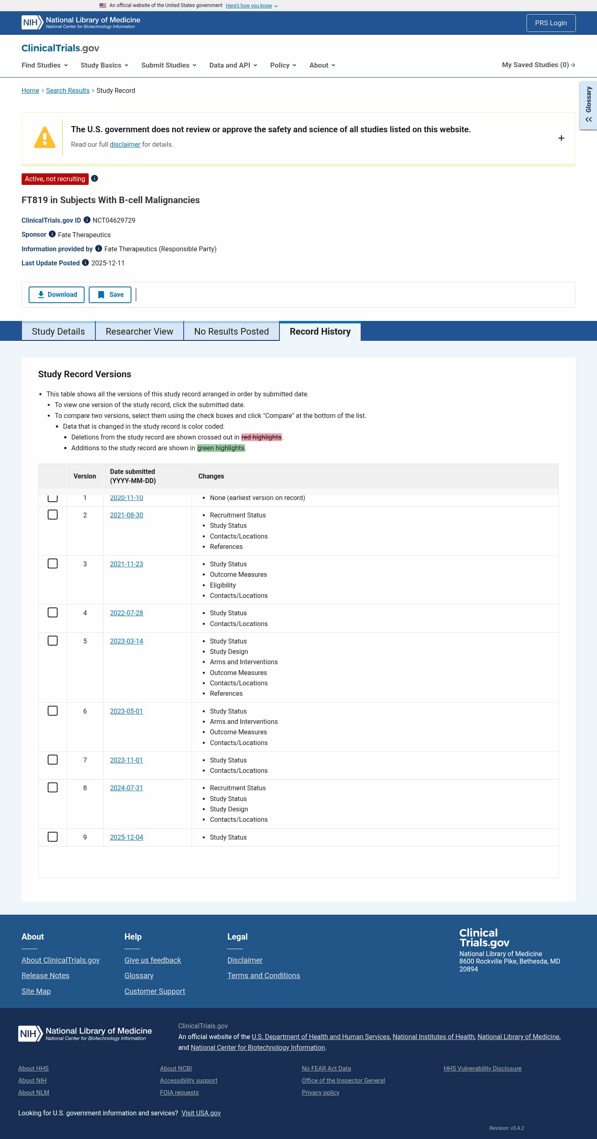597x1139 pixels.
Task: Click the US flag icon in the banner
Action: [x=102, y=5]
